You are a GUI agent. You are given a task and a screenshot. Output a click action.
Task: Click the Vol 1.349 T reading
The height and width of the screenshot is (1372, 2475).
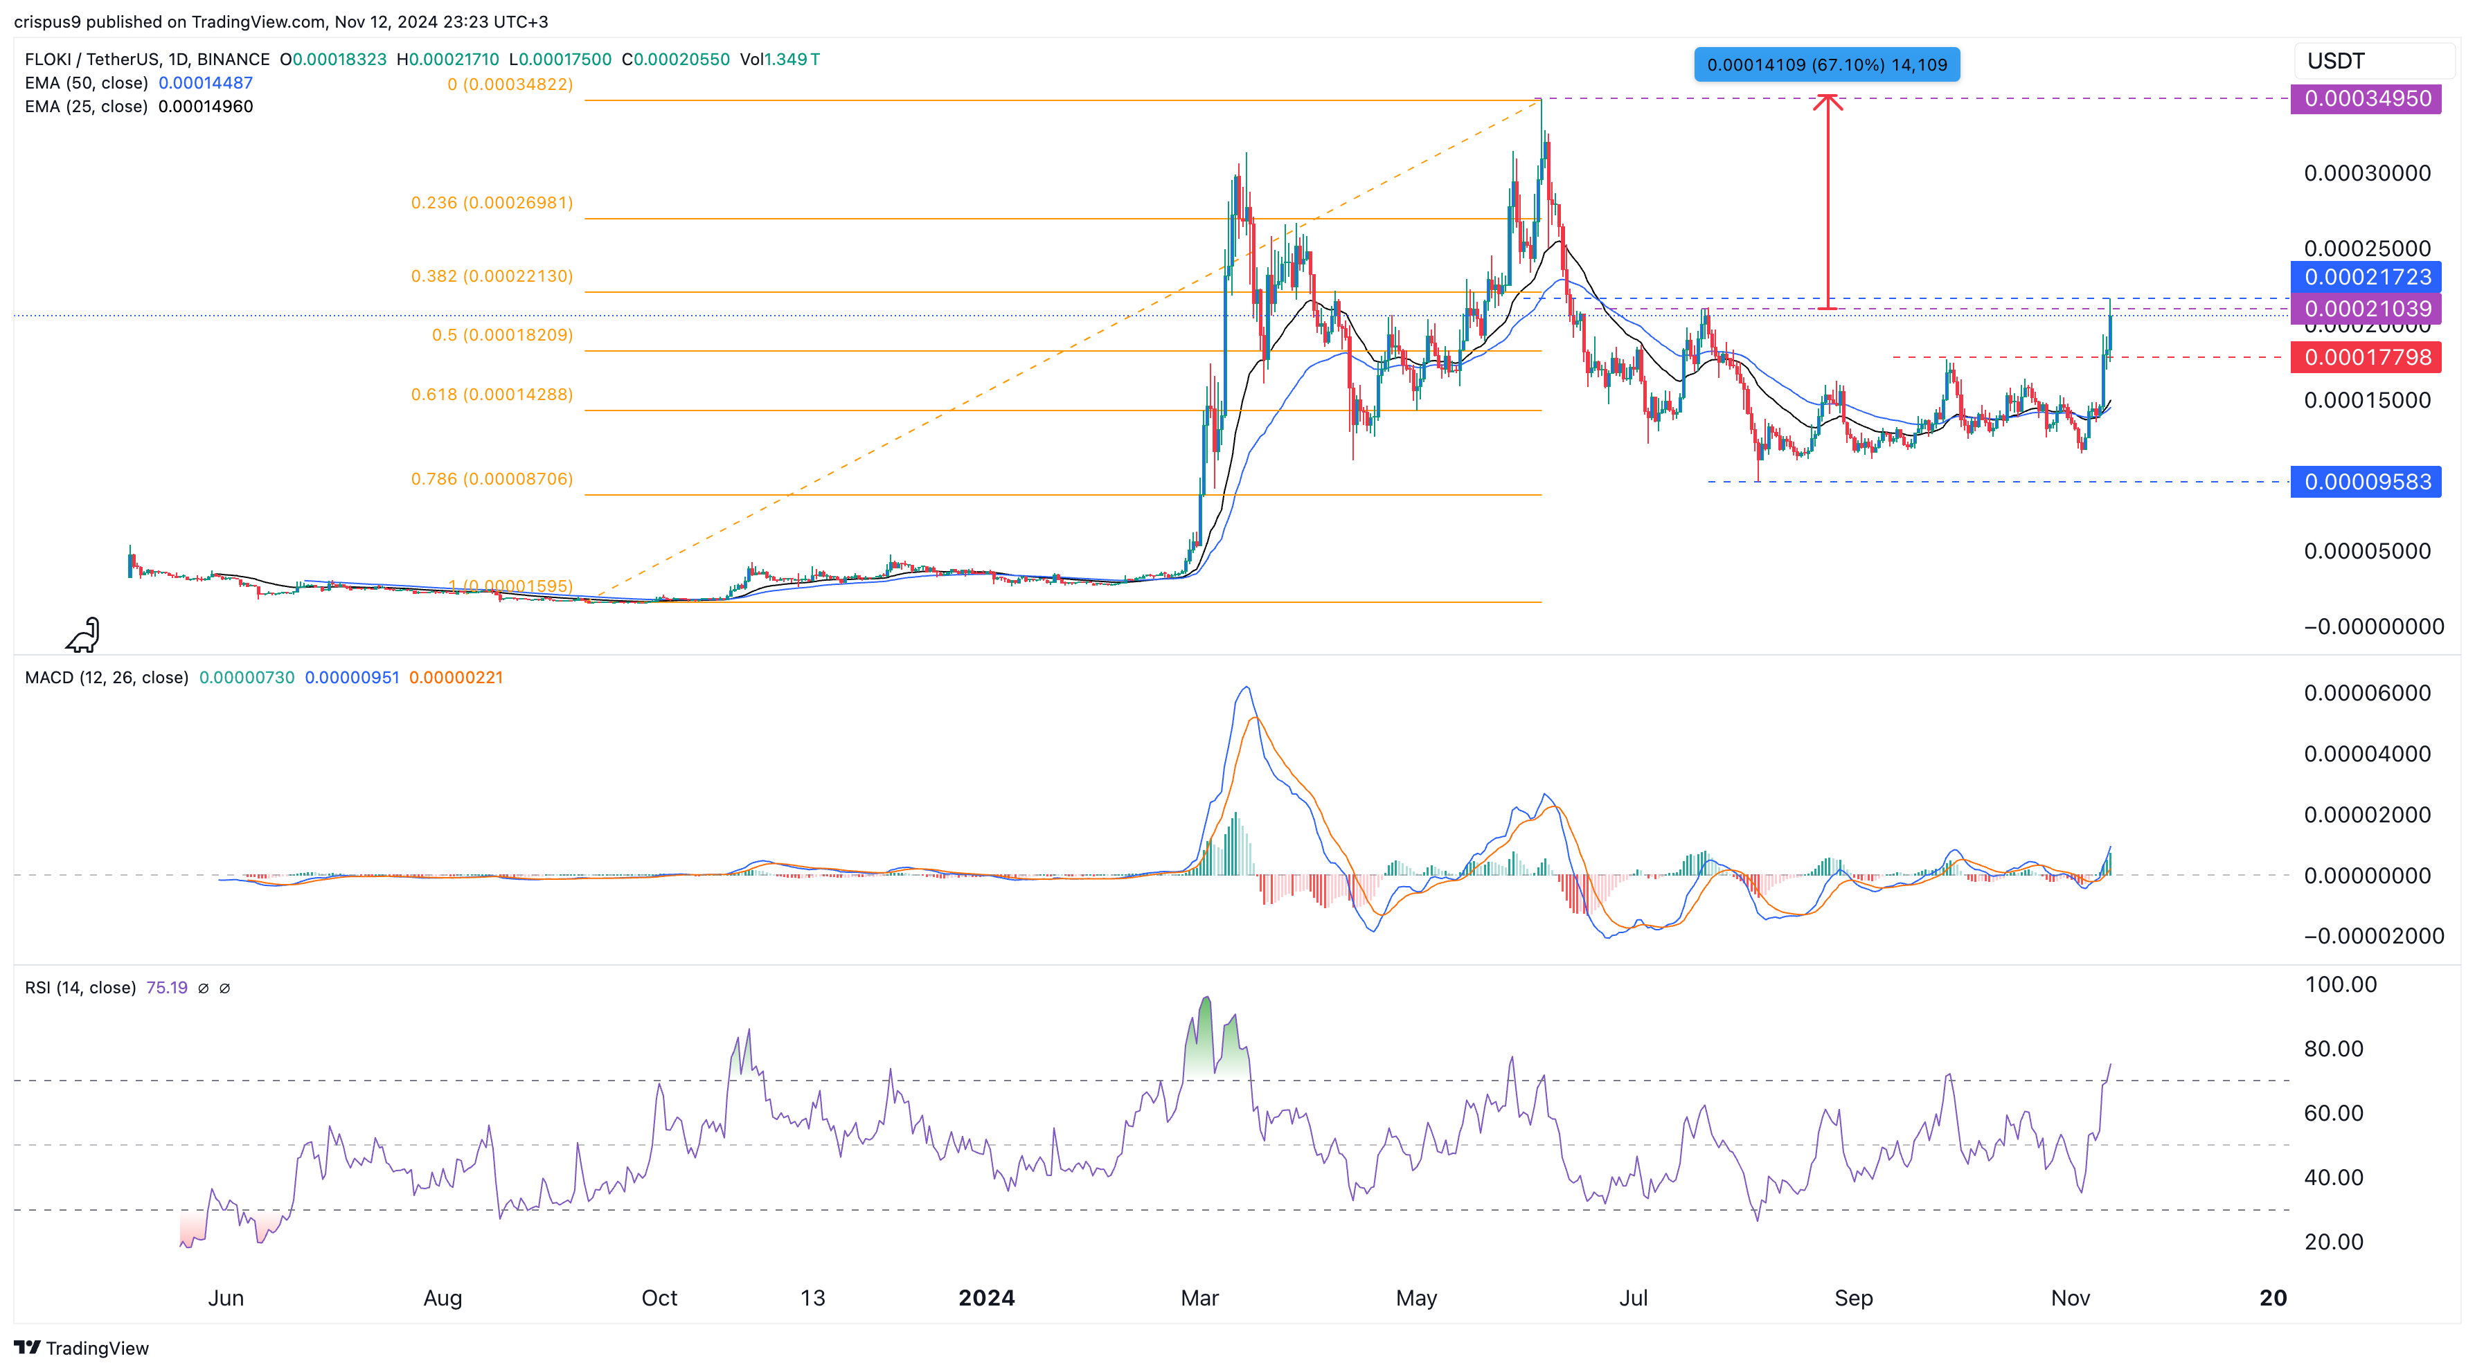tap(780, 59)
